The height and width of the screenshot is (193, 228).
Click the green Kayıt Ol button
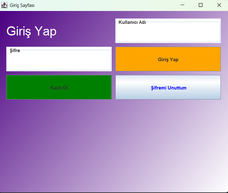tap(59, 88)
